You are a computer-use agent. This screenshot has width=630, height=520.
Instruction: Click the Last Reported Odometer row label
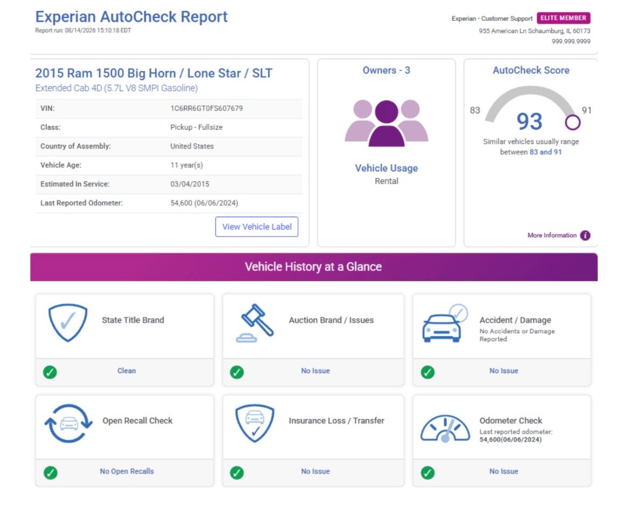[81, 203]
